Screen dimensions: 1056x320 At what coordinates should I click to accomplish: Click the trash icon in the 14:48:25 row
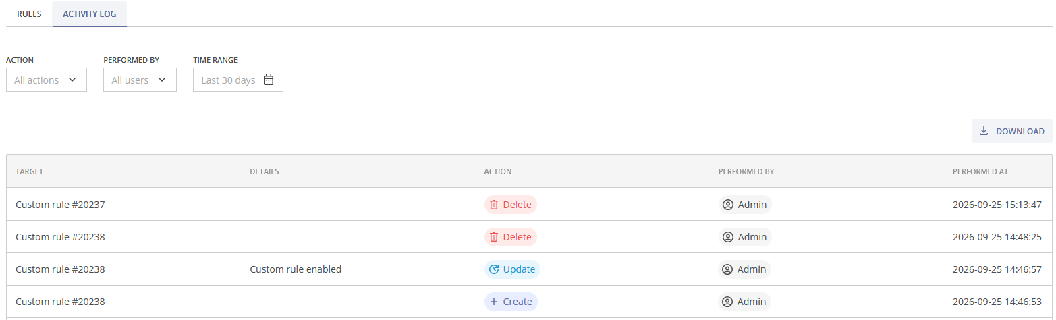tap(494, 237)
